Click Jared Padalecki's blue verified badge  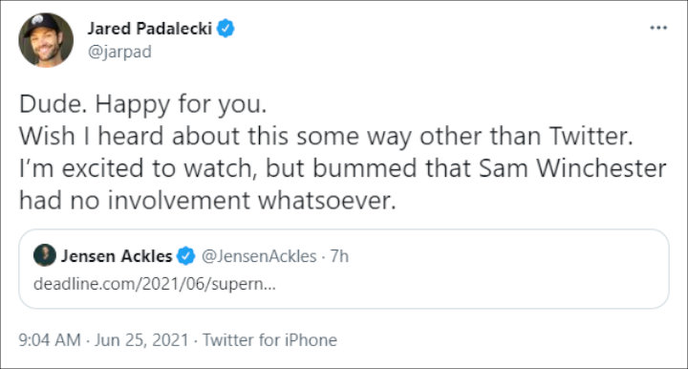tap(226, 29)
